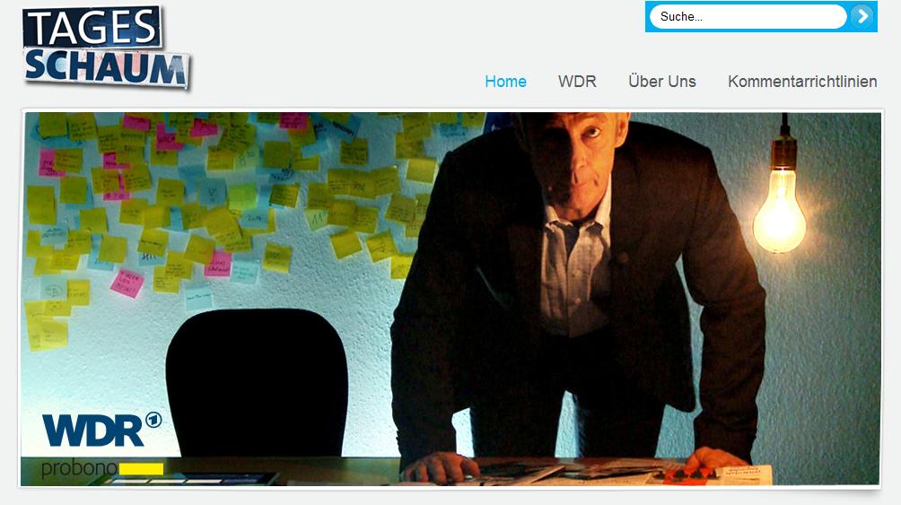
Task: Click the blue search arrow button
Action: tap(862, 16)
